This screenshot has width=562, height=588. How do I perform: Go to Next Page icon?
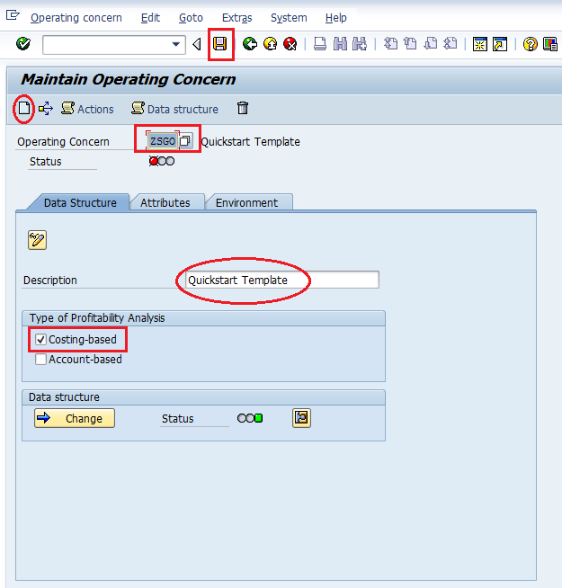[431, 44]
